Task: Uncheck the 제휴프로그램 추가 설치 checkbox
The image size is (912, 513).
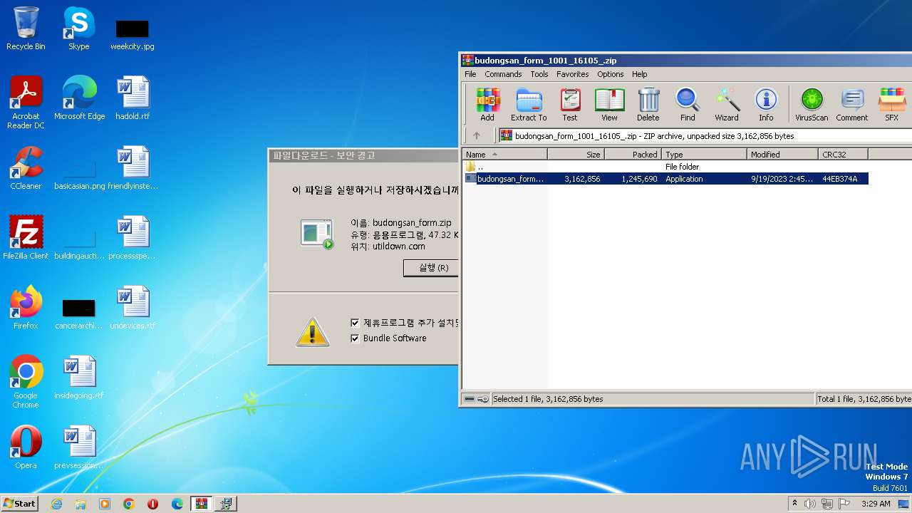Action: click(x=355, y=323)
